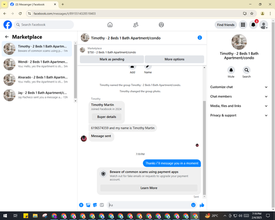
Task: Expand the Customize chat section
Action: click(239, 87)
